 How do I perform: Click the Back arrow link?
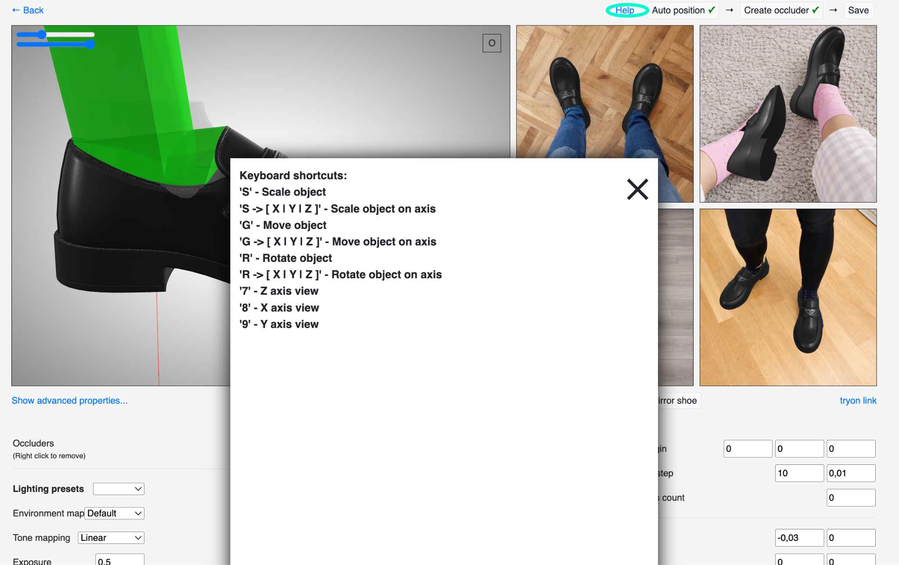click(x=28, y=10)
